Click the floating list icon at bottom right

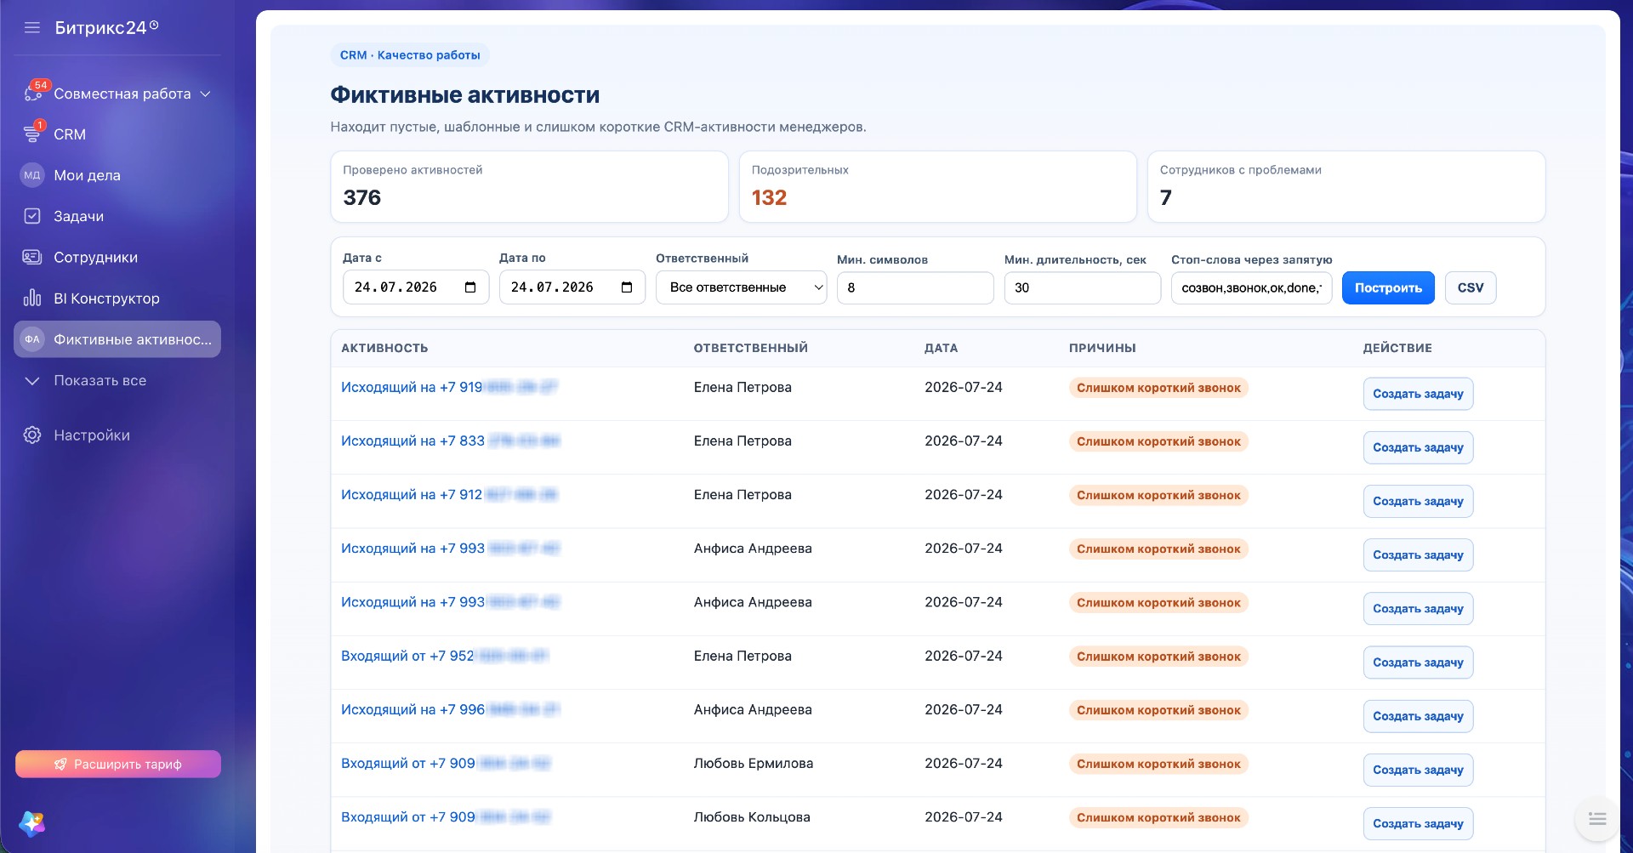click(x=1597, y=819)
